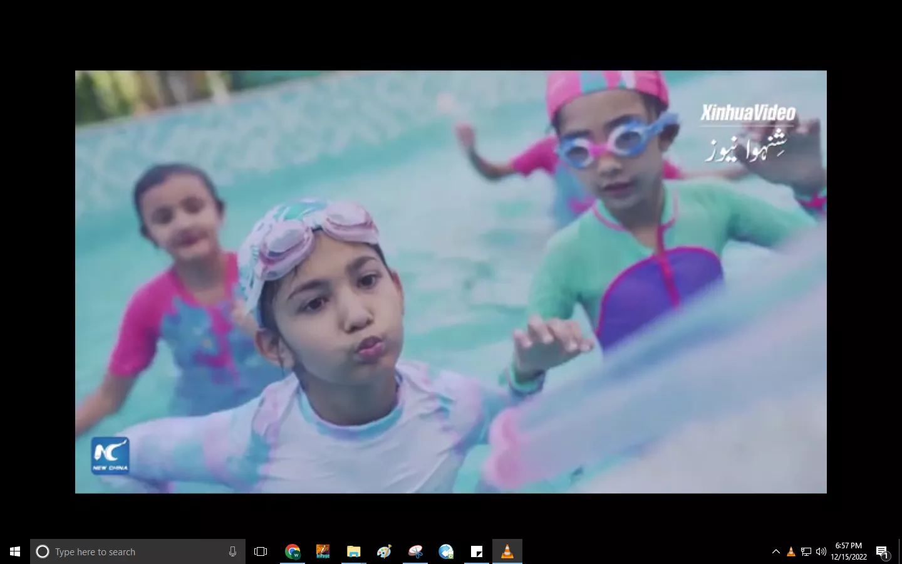Click the playing video frame to pause

[x=451, y=282]
